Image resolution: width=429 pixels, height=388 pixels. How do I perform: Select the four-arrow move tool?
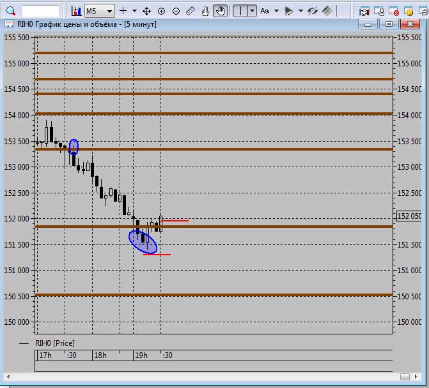point(146,11)
